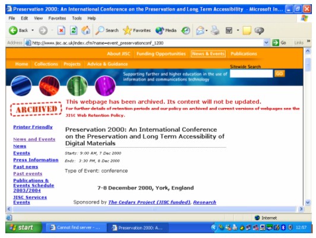Image resolution: width=316 pixels, height=238 pixels.
Task: Open the Collections tab
Action: 46,64
